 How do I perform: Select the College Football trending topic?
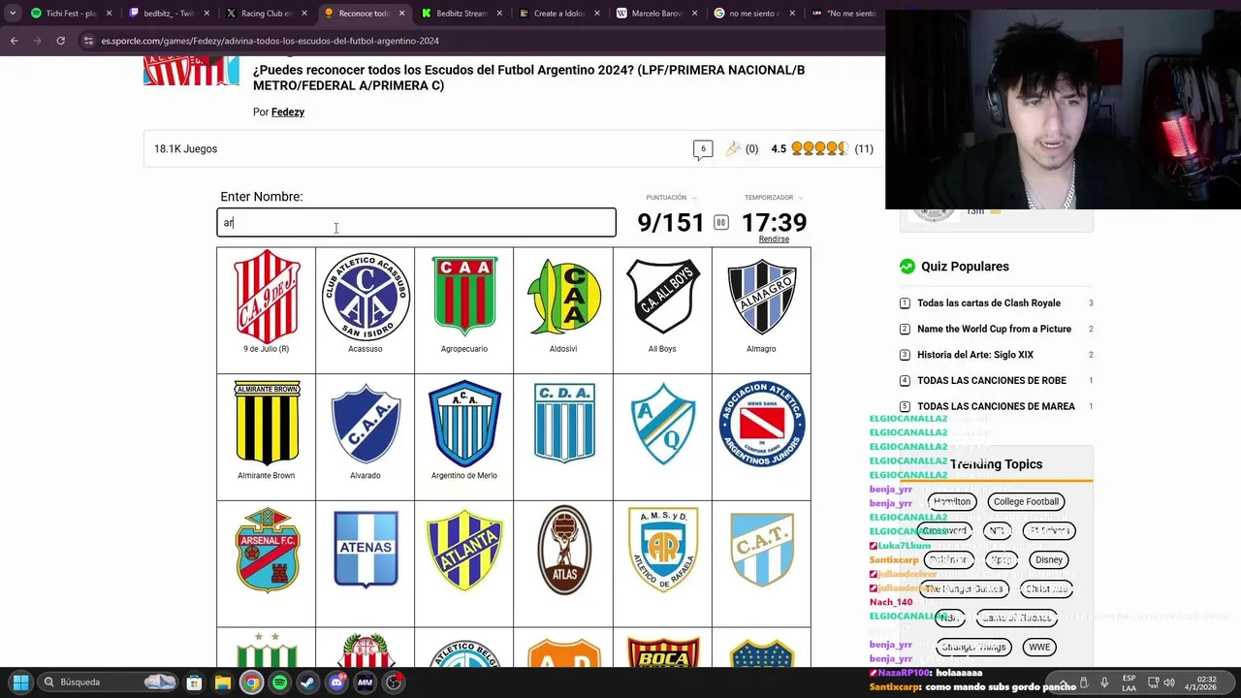(1026, 501)
